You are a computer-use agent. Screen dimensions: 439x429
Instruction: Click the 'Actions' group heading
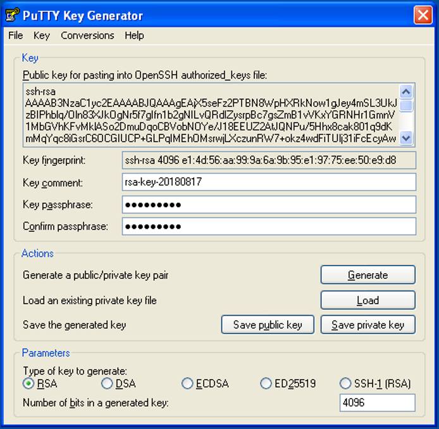coord(37,253)
